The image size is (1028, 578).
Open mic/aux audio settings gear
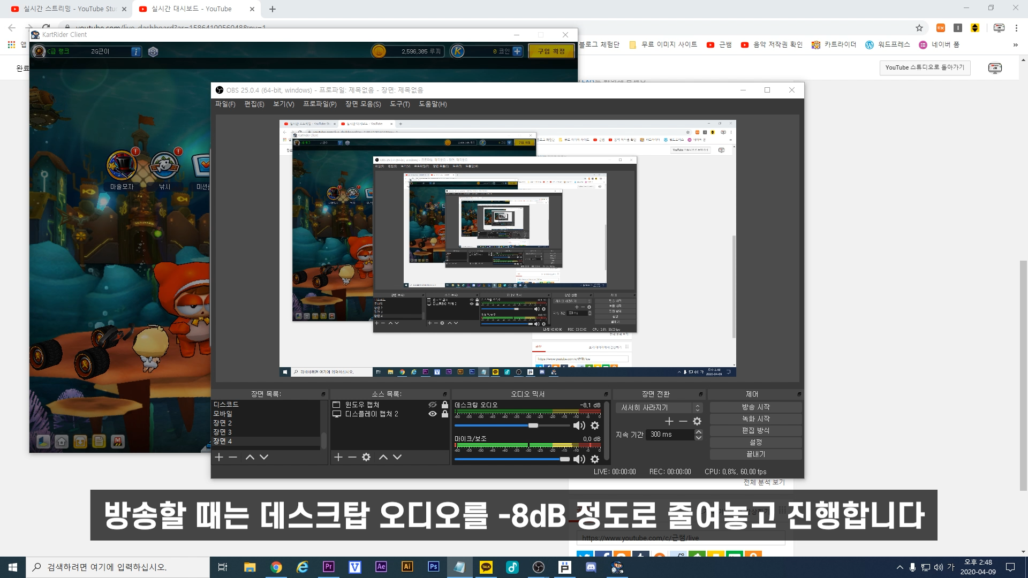pyautogui.click(x=594, y=459)
